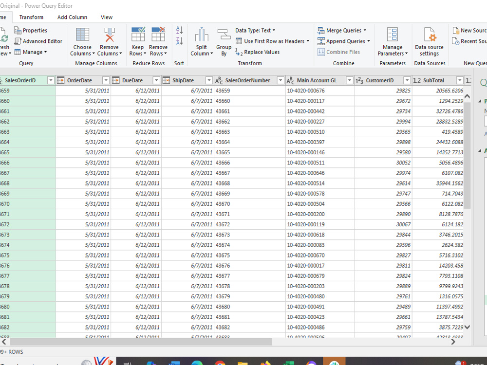The image size is (487, 365).
Task: Click the Split Column icon
Action: pos(202,35)
